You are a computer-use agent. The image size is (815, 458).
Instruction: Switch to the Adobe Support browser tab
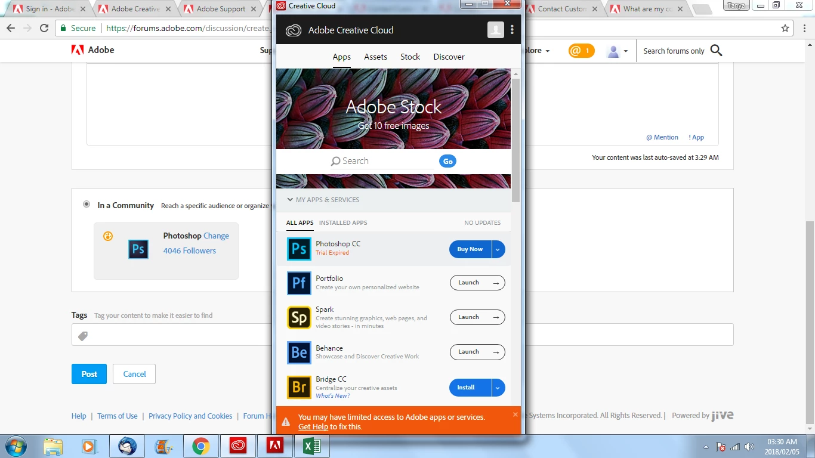(x=221, y=9)
